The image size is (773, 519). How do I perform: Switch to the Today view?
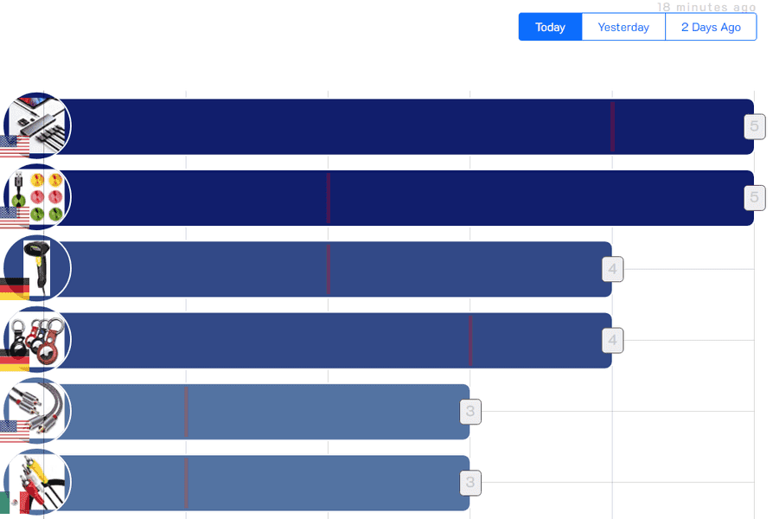point(550,27)
